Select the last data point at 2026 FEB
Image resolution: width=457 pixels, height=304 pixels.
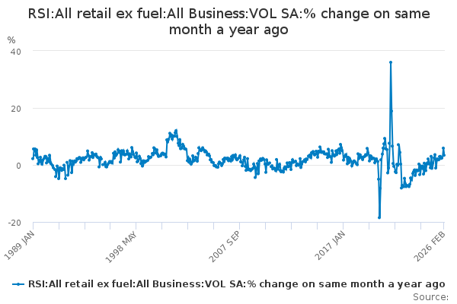444,155
